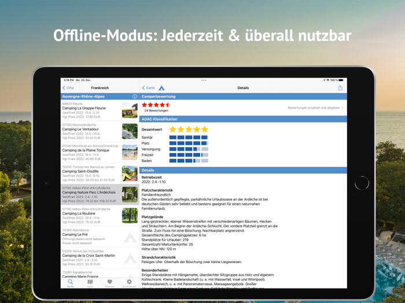Viewport: 405px width, 303px height.
Task: Select Camping La Roubine entry
Action: [x=100, y=215]
